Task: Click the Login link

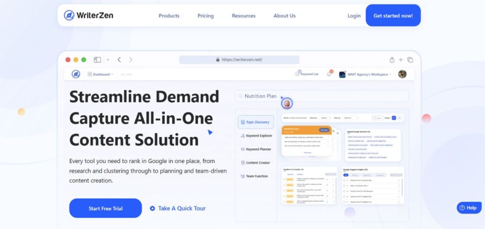Action: 354,16
